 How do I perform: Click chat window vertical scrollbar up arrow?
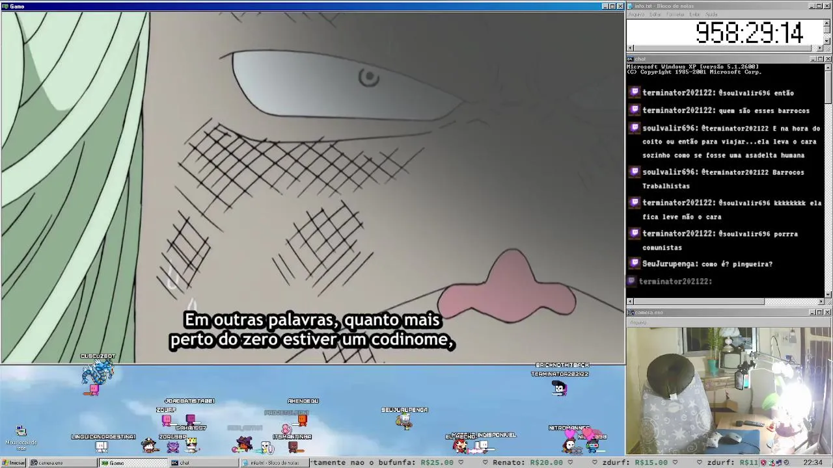828,67
